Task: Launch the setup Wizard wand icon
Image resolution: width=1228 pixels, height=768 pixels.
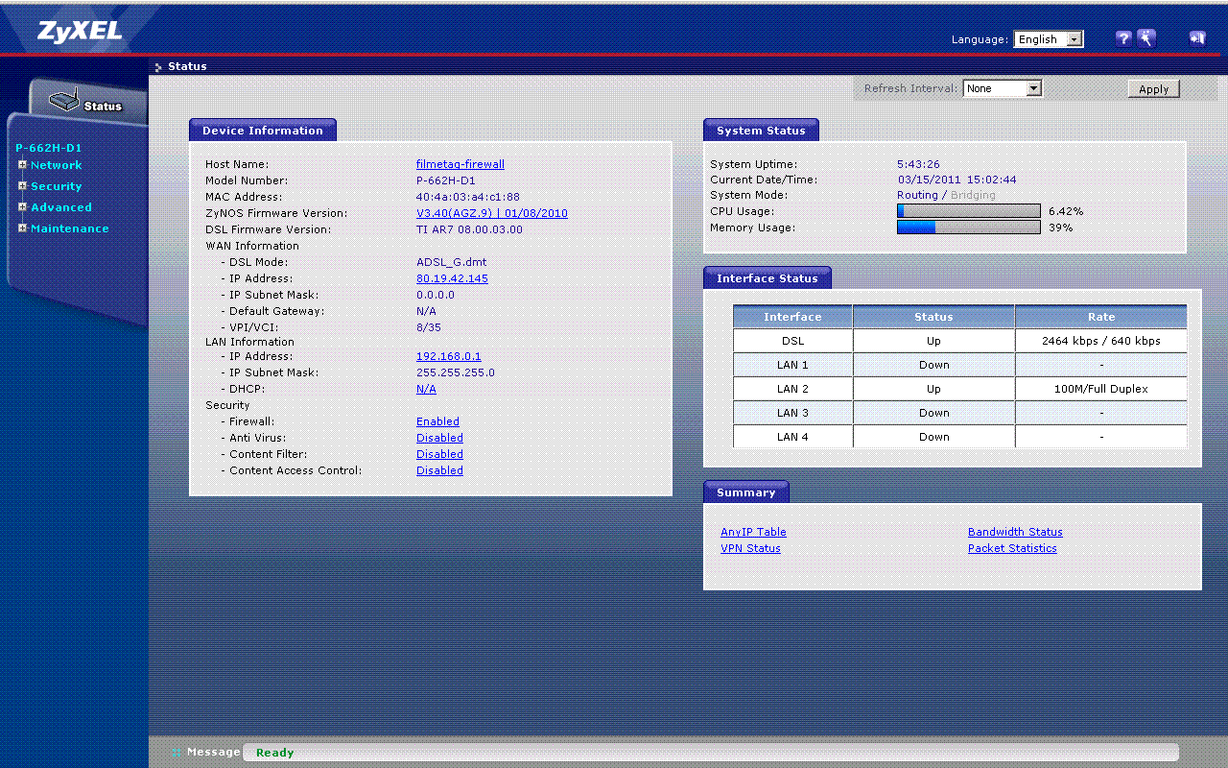Action: [1146, 38]
